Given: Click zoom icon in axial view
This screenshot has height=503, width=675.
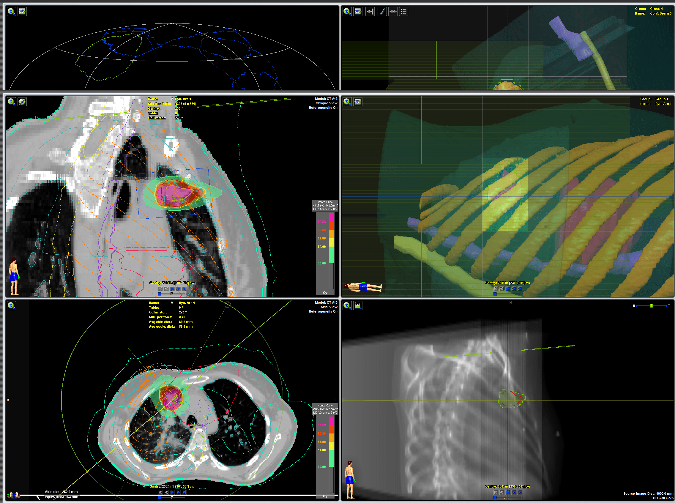Looking at the screenshot, I should (x=12, y=305).
